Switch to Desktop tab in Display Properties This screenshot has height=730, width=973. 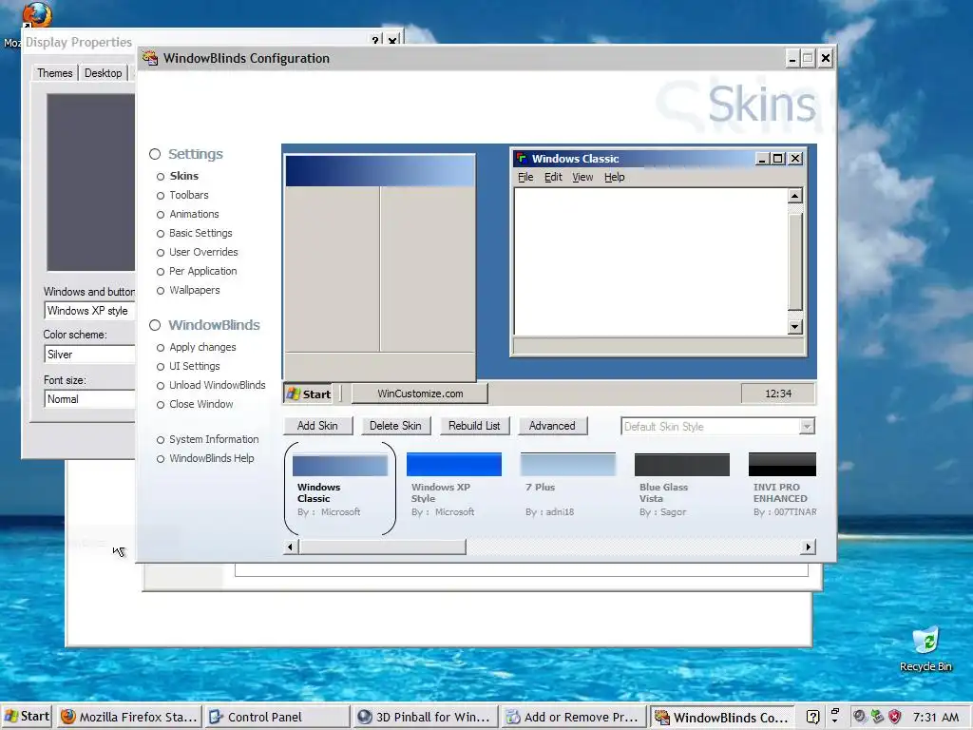click(103, 73)
